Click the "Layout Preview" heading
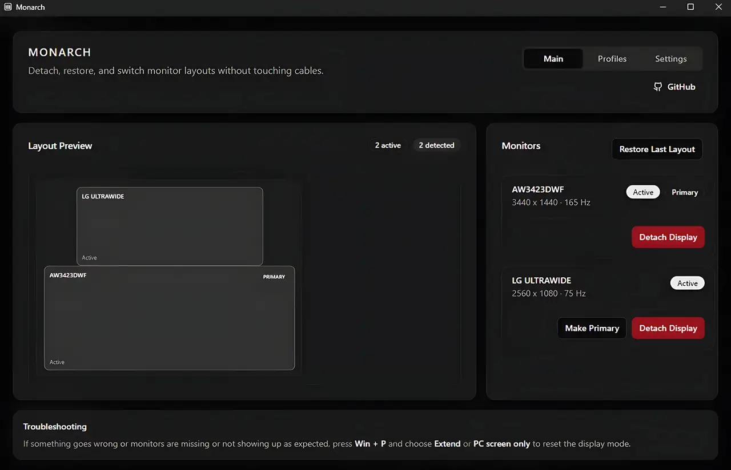The height and width of the screenshot is (470, 731). (x=60, y=146)
